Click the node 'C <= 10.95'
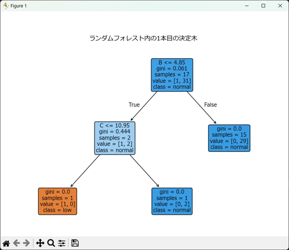The width and height of the screenshot is (289, 250). [x=115, y=138]
